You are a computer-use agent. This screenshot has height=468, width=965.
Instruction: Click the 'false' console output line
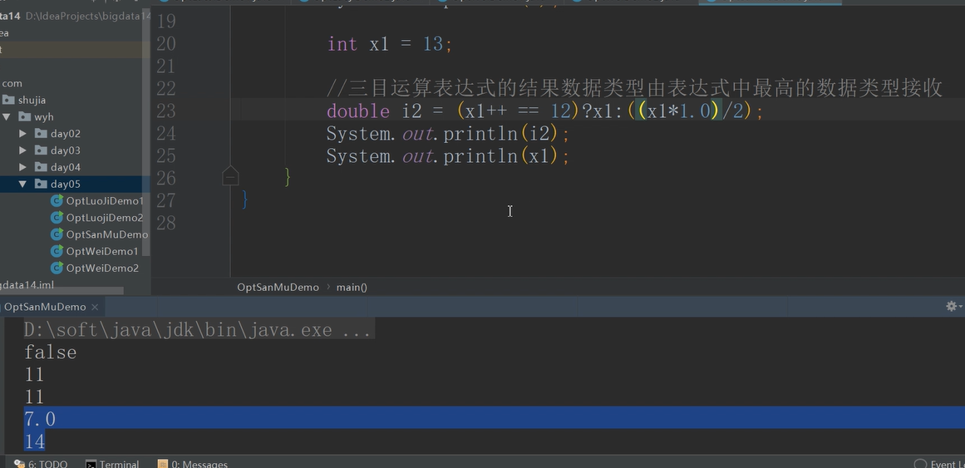click(51, 352)
